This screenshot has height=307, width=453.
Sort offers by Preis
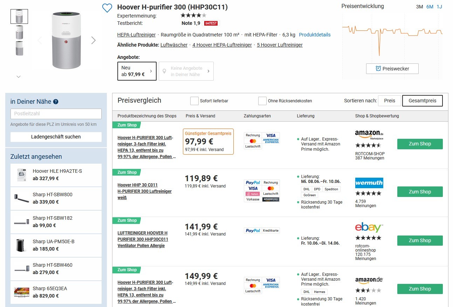tap(390, 101)
